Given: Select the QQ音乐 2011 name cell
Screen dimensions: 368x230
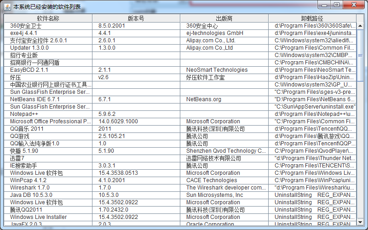Looking at the screenshot, I should [x=48, y=129].
